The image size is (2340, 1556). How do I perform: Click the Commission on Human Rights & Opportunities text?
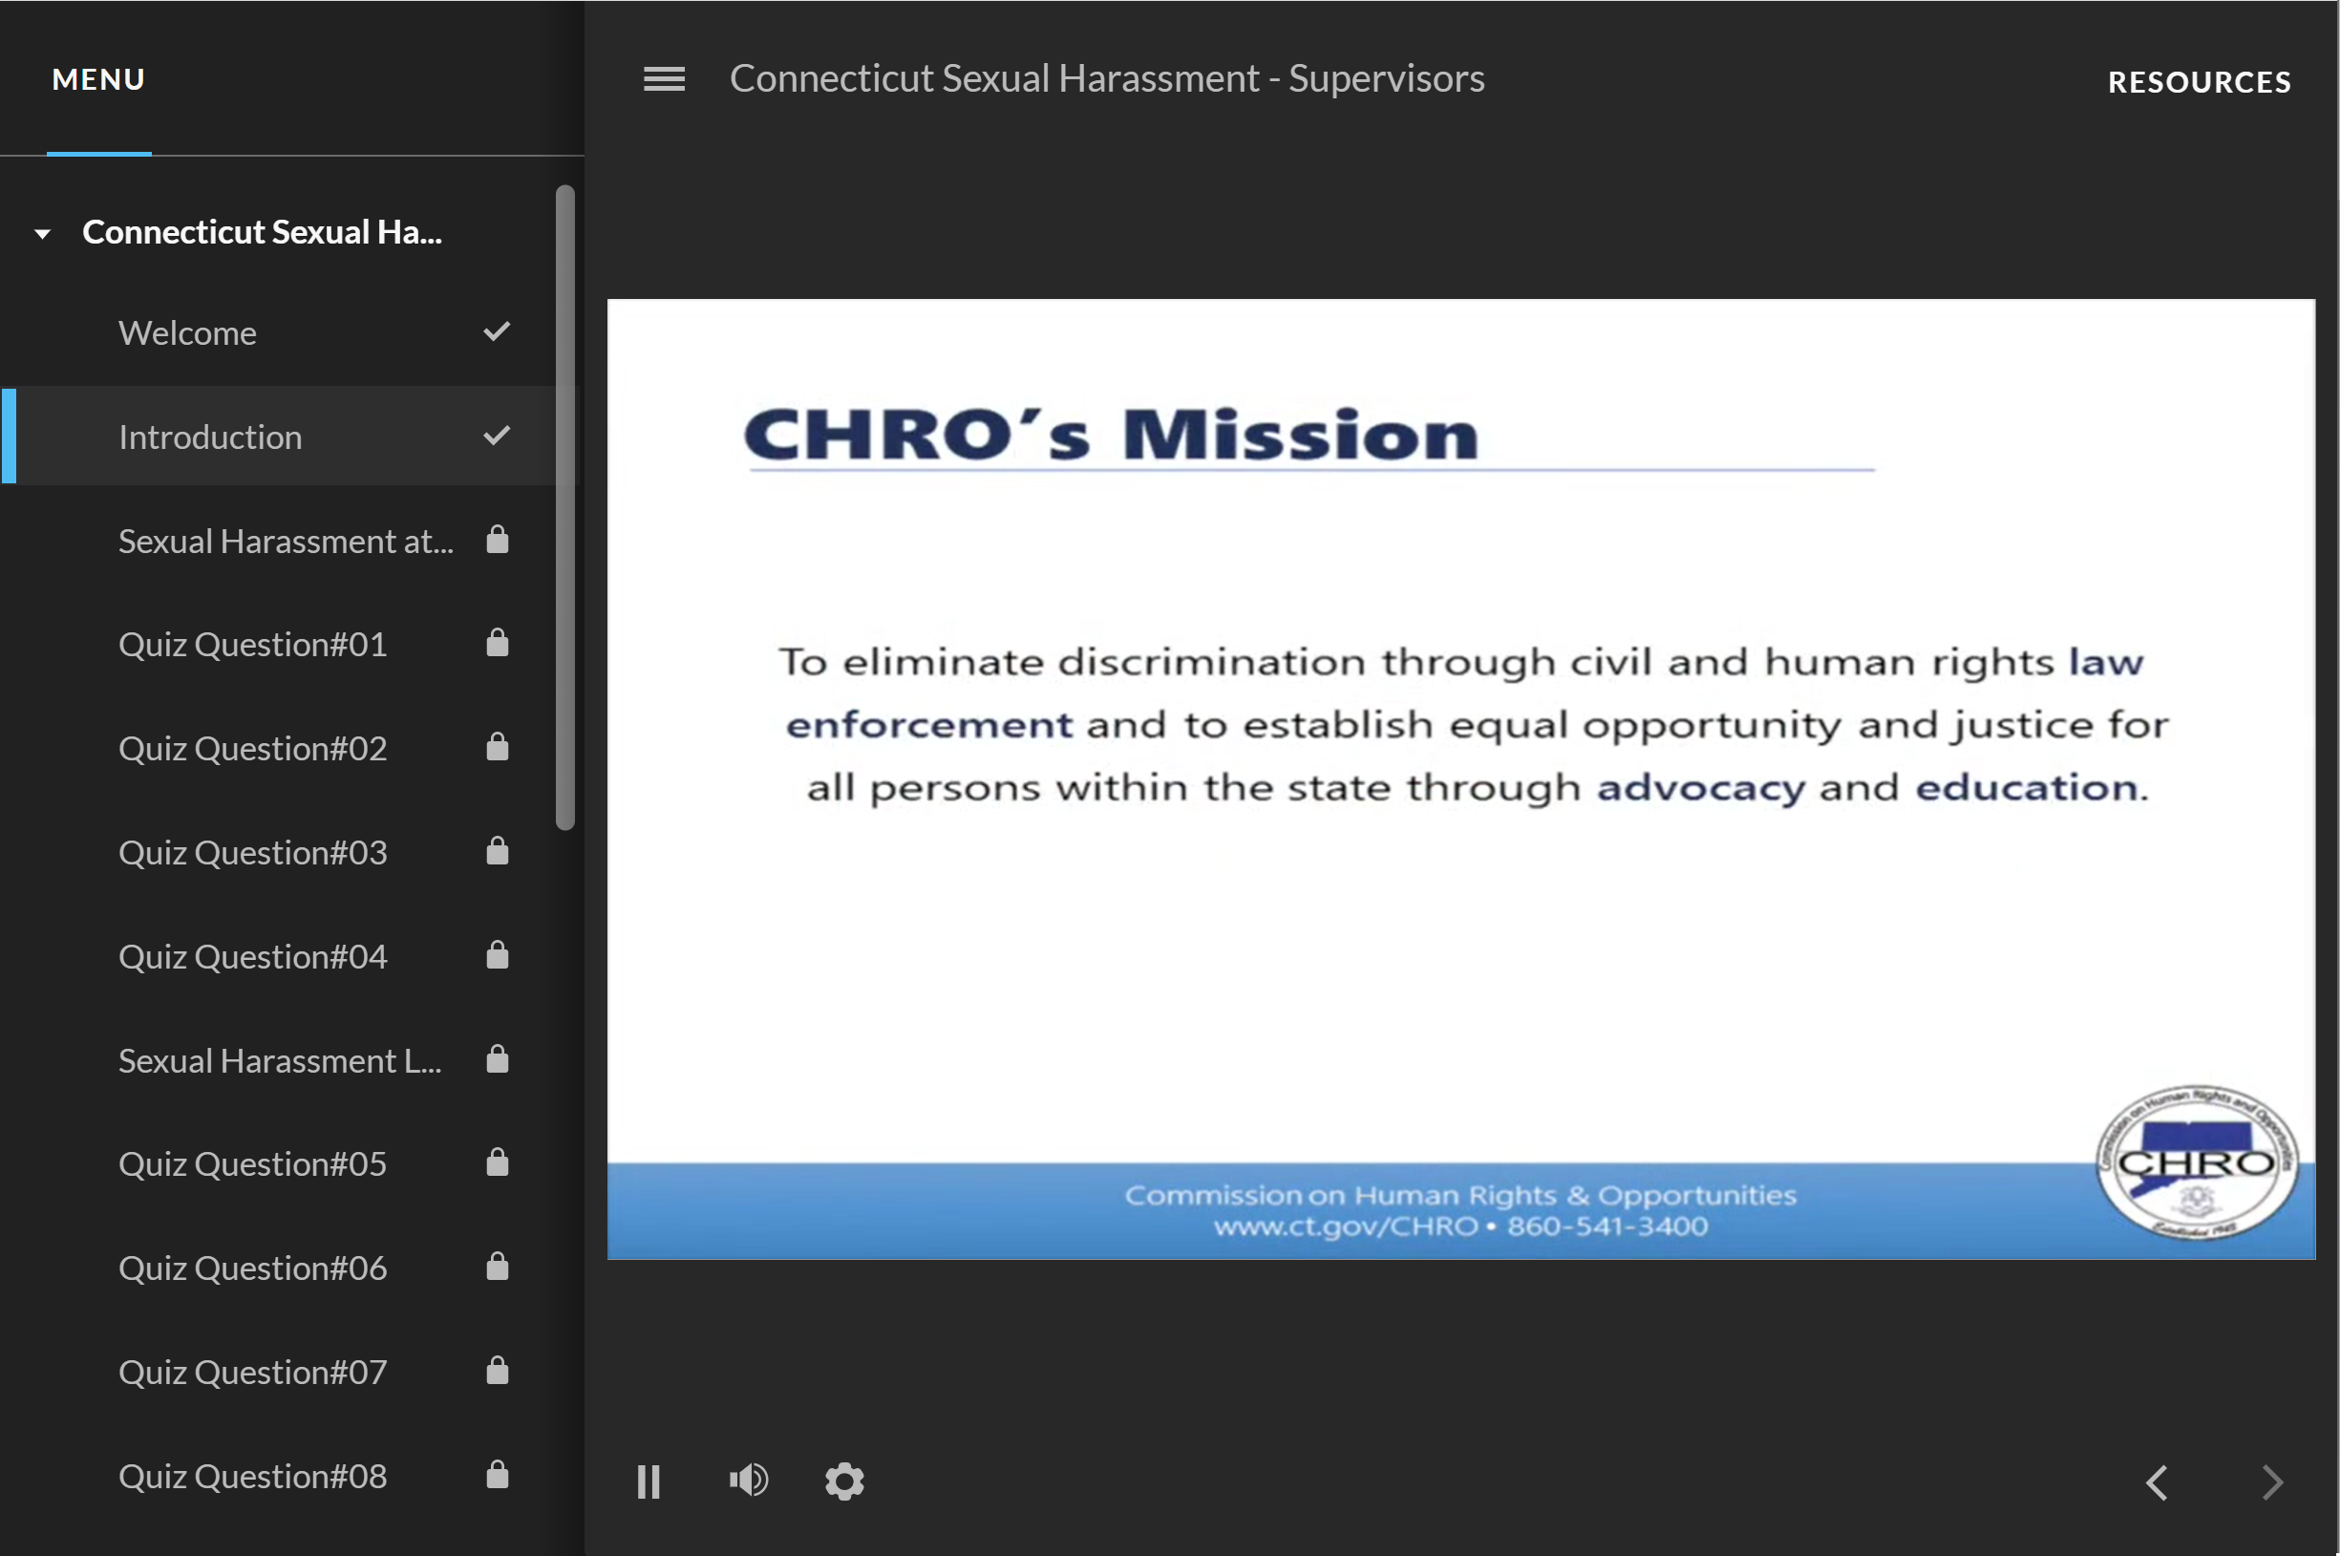click(x=1460, y=1196)
